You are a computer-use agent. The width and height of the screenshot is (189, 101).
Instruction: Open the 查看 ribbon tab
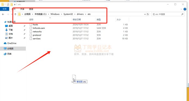point(31,9)
